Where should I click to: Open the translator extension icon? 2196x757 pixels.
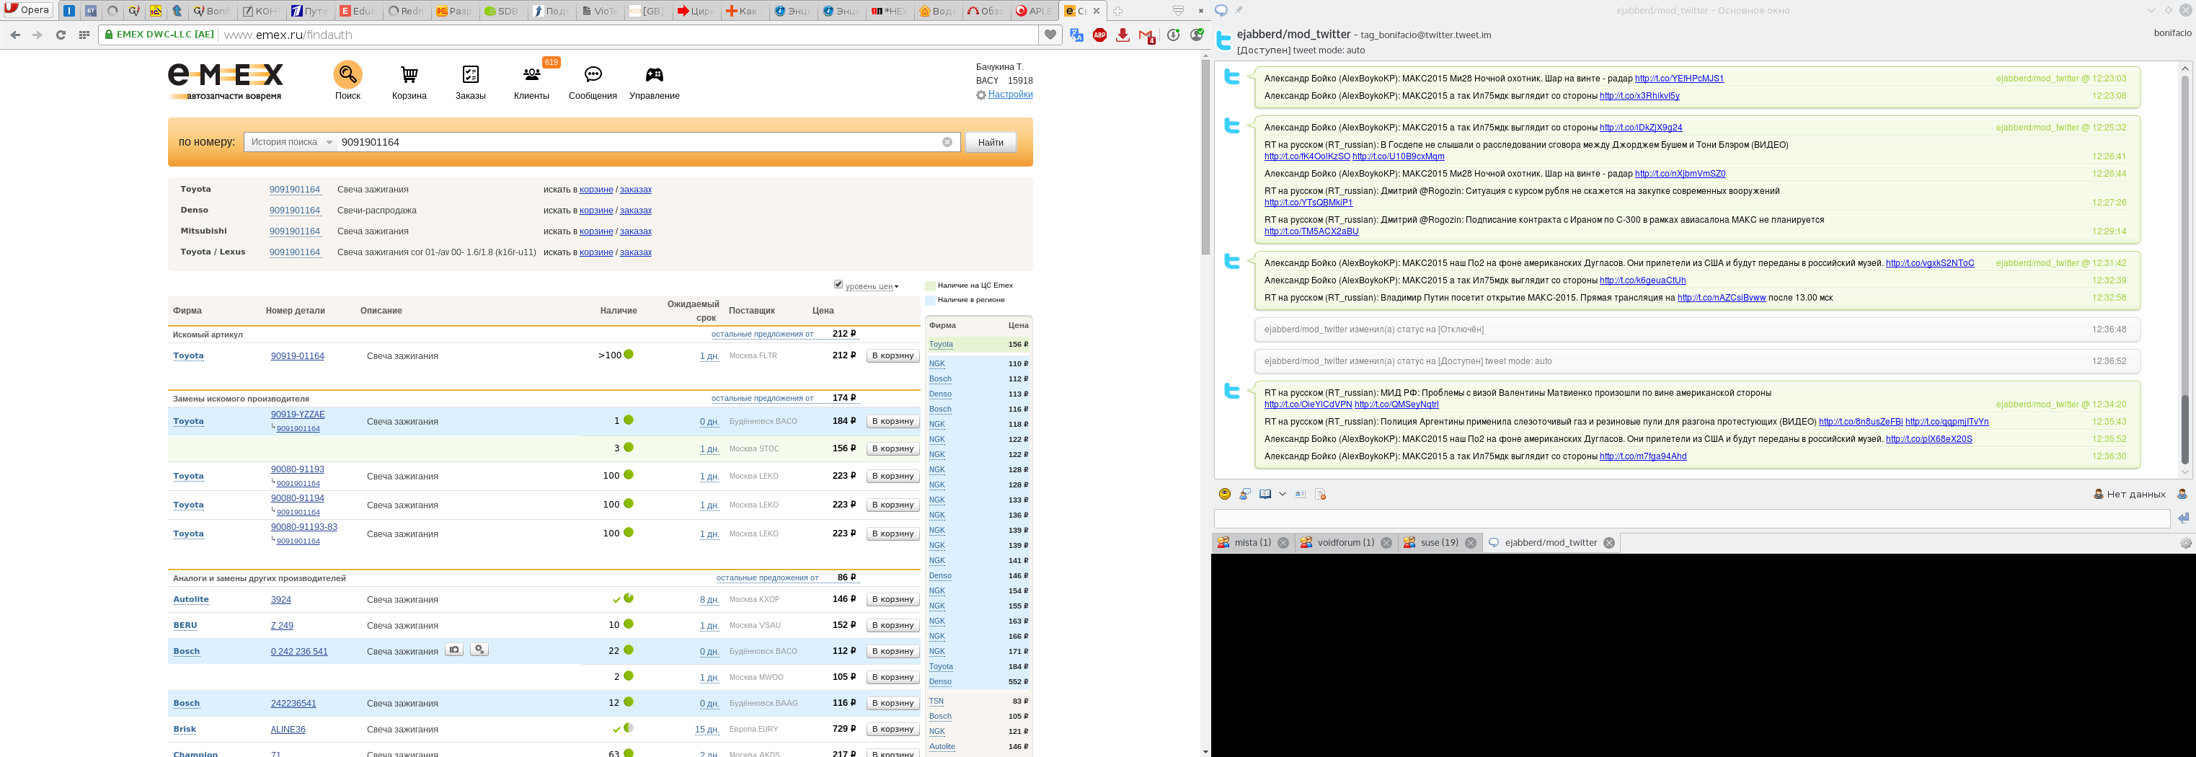coord(1076,35)
